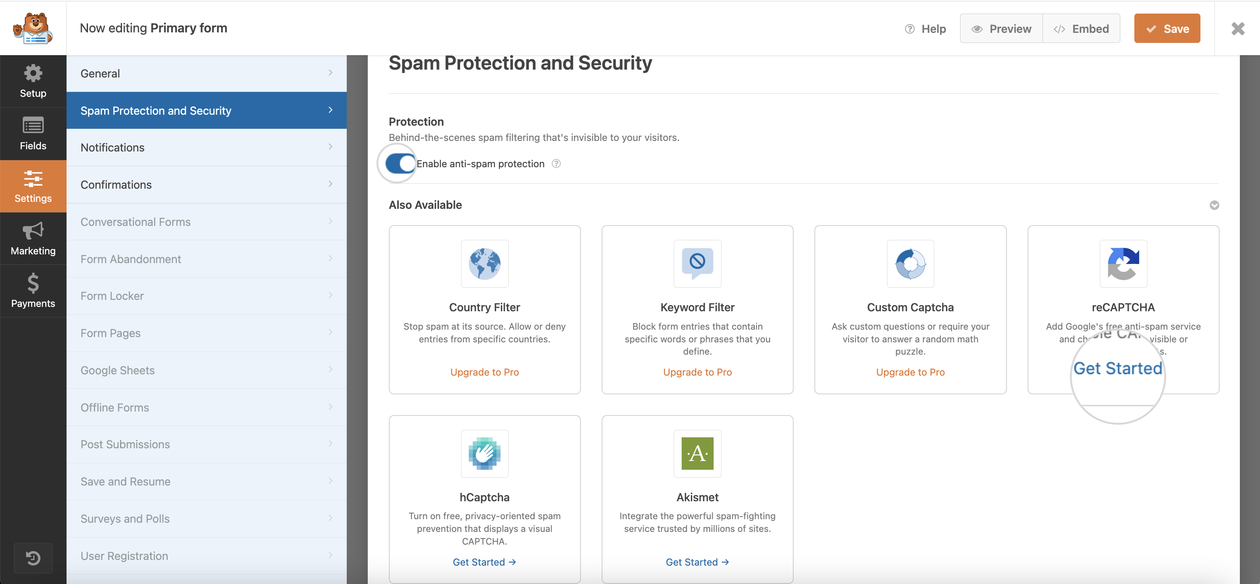Screen dimensions: 1260x584
Task: Click the anti-spam protection help tooltip icon
Action: [x=556, y=164]
